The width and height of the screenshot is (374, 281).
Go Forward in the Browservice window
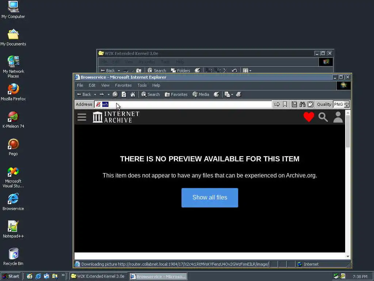(x=102, y=94)
